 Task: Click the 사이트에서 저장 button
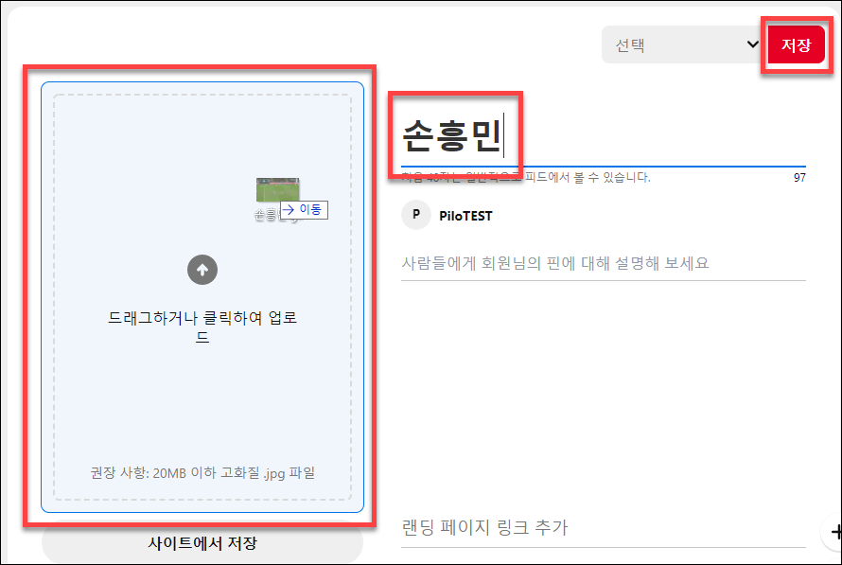coord(202,543)
